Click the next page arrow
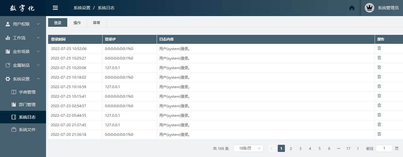This screenshot has width=403, height=157. pyautogui.click(x=358, y=148)
